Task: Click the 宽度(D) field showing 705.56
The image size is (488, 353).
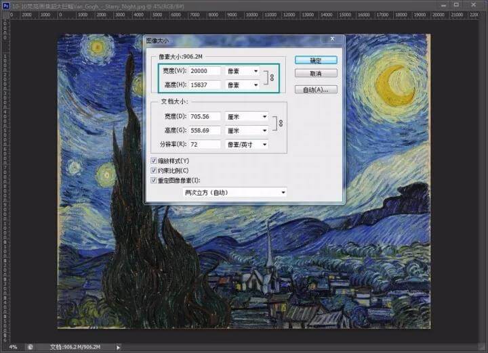Action: pos(205,116)
